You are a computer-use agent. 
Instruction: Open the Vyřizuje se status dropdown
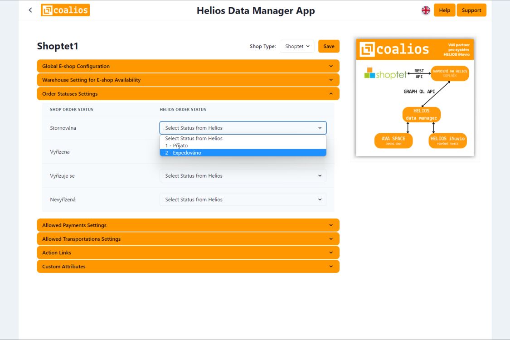pos(243,176)
